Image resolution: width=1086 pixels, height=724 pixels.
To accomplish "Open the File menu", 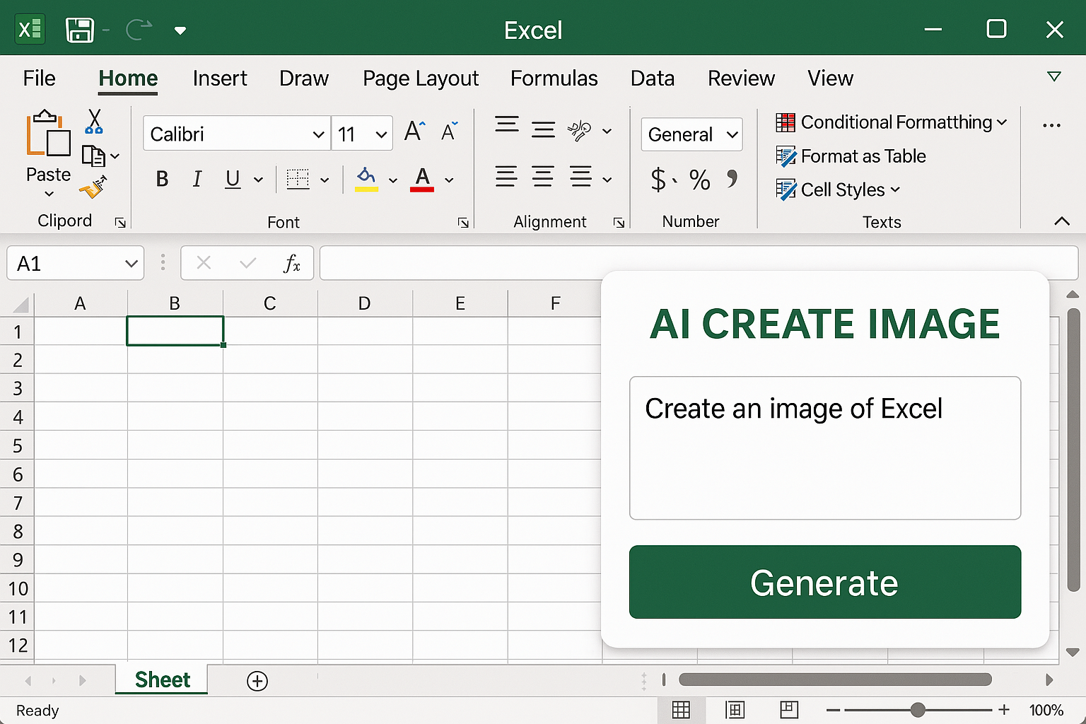I will point(39,78).
